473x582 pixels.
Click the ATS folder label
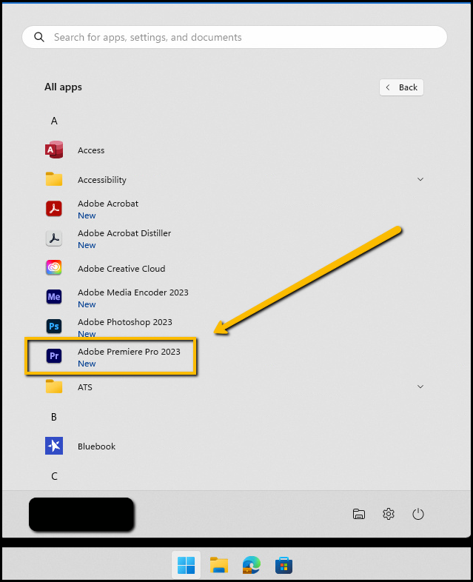[x=85, y=387]
